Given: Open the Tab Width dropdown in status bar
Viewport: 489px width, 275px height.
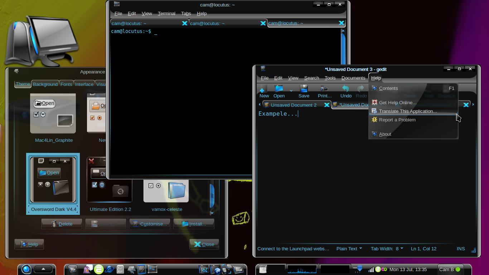Looking at the screenshot, I should pyautogui.click(x=387, y=249).
